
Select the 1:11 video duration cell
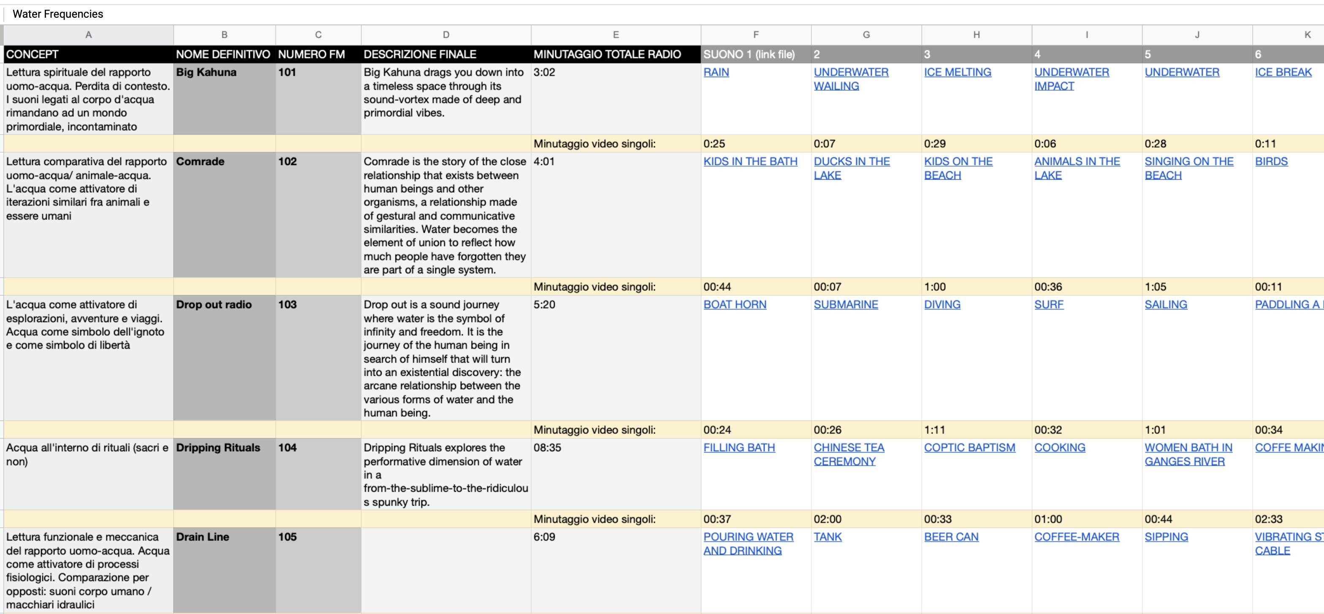[977, 430]
